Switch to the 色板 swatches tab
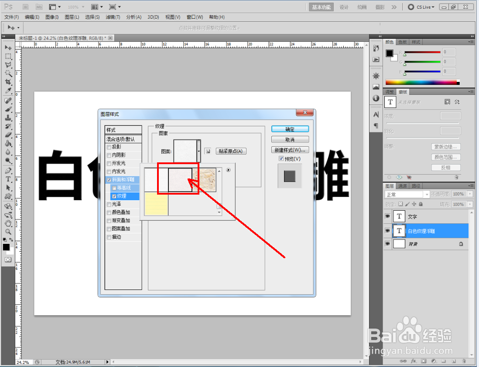The image size is (479, 367). coord(403,42)
